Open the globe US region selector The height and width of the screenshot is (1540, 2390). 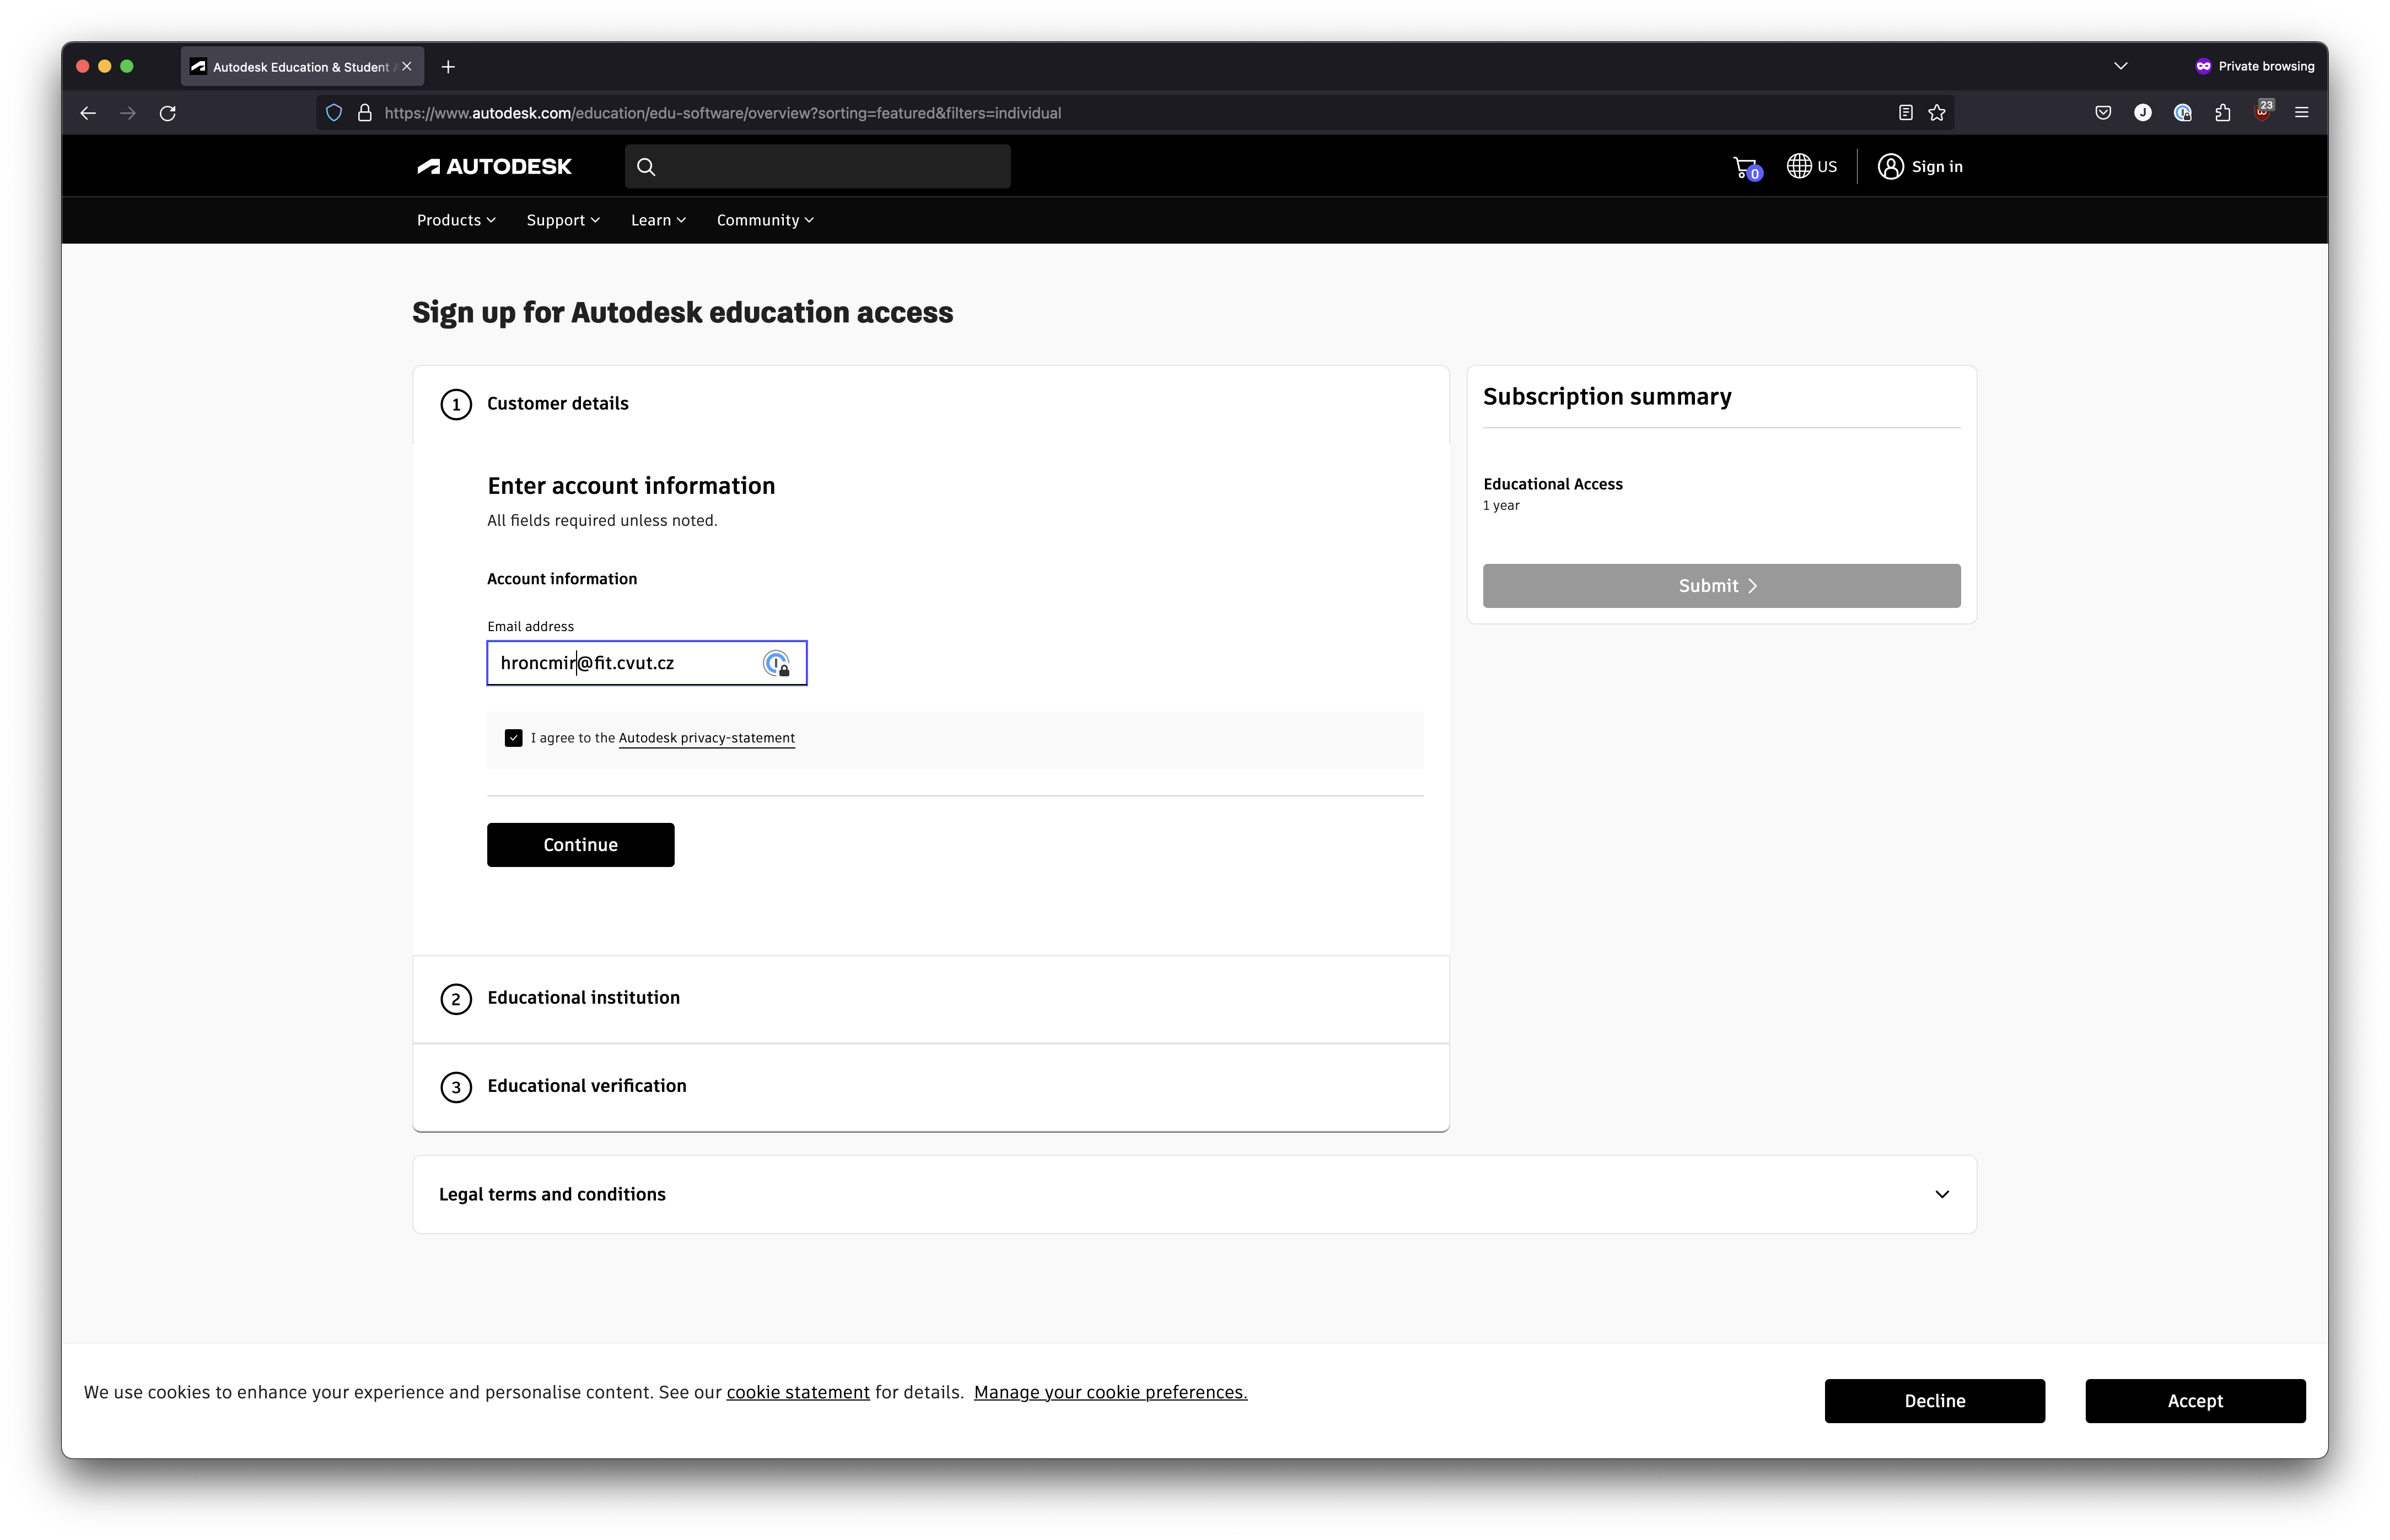coord(1812,166)
